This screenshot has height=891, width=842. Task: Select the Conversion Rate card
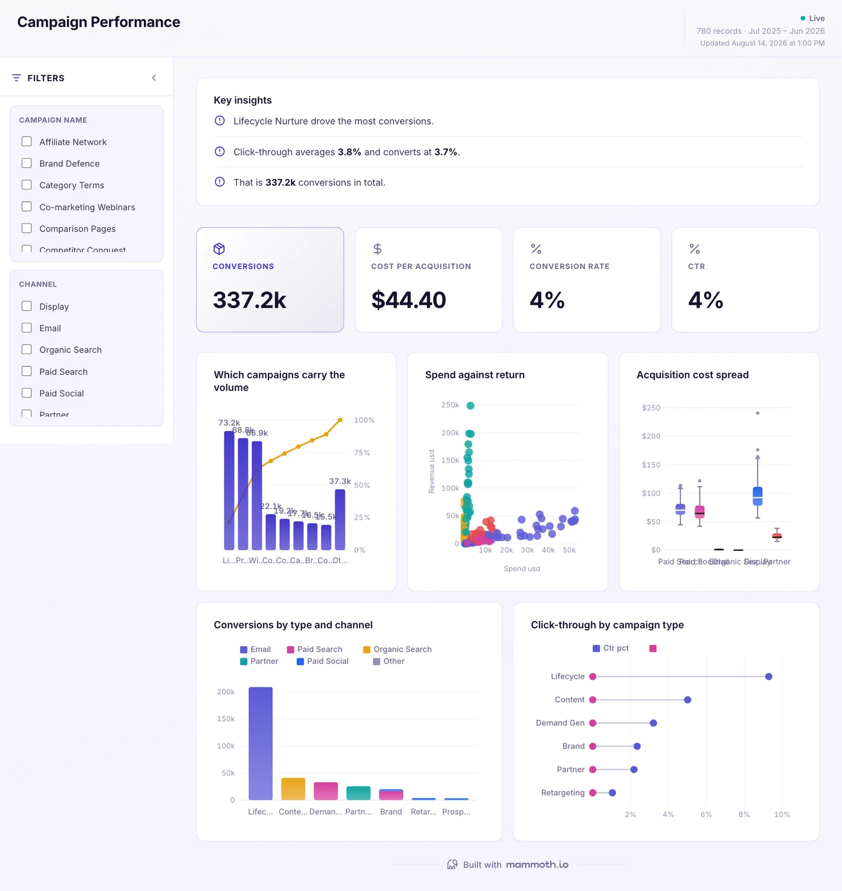[587, 280]
